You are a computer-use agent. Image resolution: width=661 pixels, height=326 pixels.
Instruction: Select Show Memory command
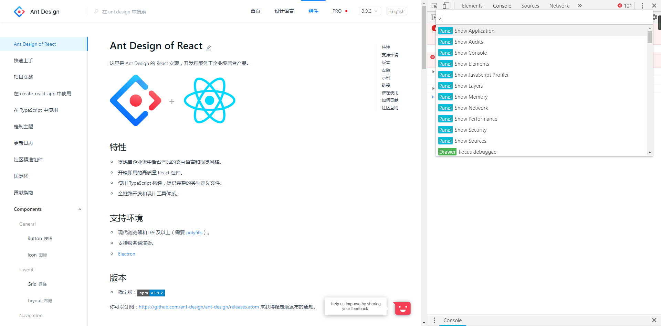(542, 97)
